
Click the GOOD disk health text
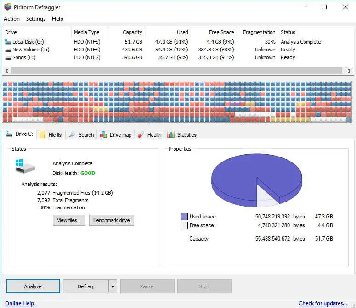[88, 173]
